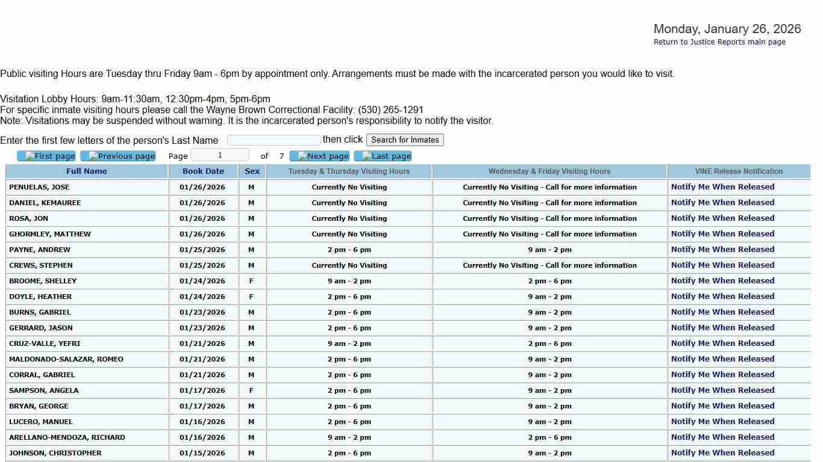Viewport: 823px width, 462px height.
Task: Select the MALDONADO-SALAZAR, ROMEO name cell
Action: (66, 359)
